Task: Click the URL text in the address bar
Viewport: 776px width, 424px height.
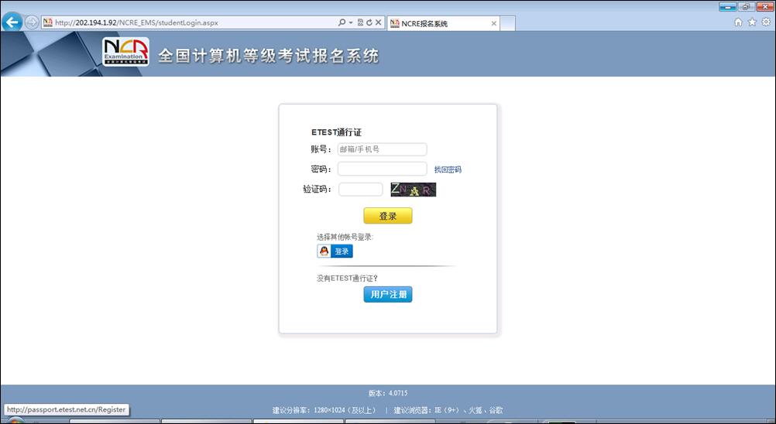Action: point(136,22)
